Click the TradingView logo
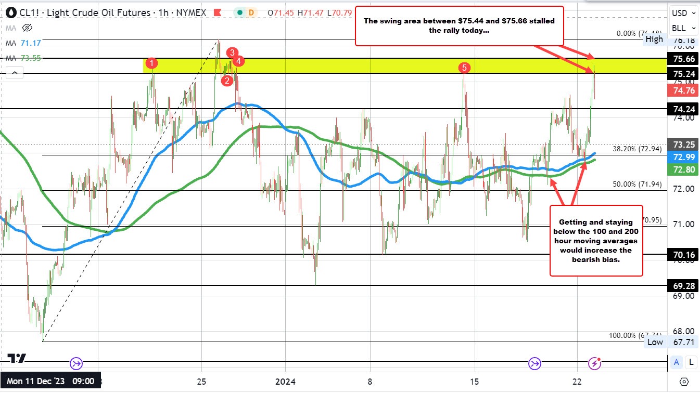700x393 pixels. point(16,358)
